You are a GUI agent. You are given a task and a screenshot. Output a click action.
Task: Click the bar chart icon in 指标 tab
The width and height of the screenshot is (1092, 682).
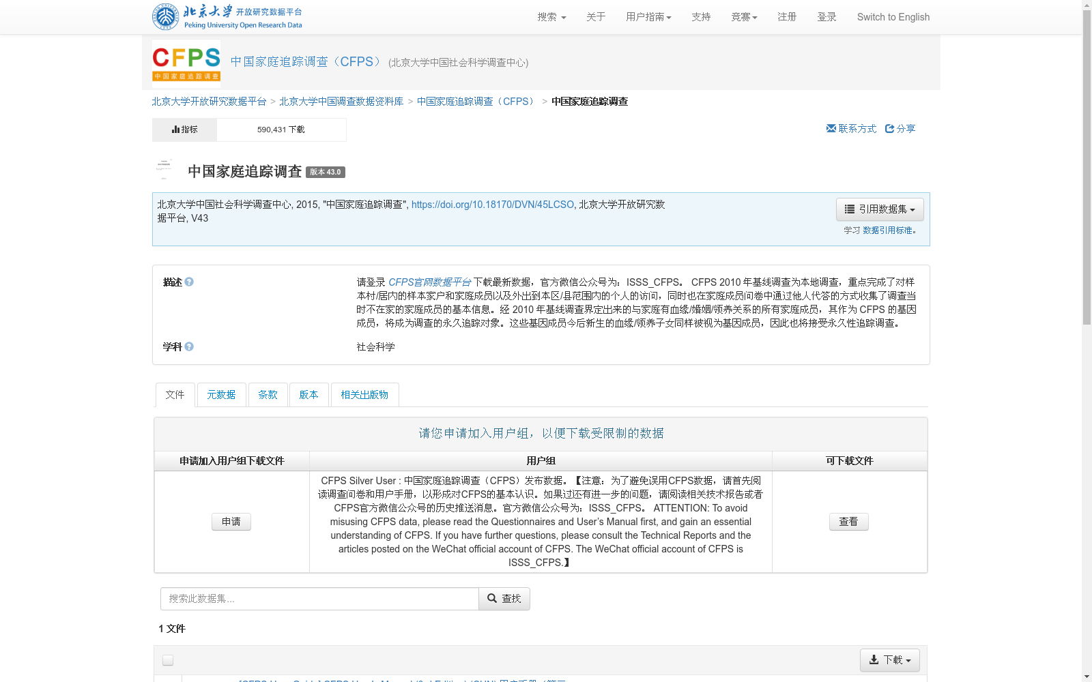(x=175, y=129)
